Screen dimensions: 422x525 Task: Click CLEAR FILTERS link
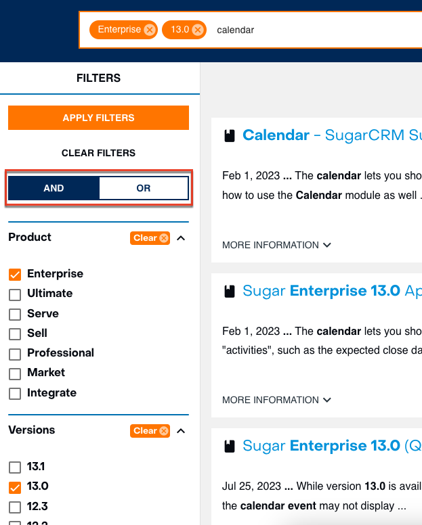tap(98, 153)
